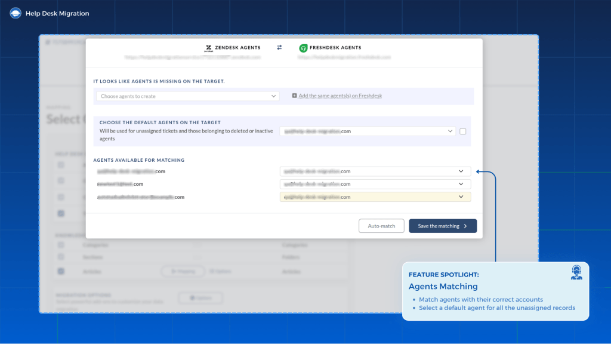Image resolution: width=611 pixels, height=344 pixels.
Task: Click the Agents Matching spotlight title
Action: pyautogui.click(x=443, y=286)
